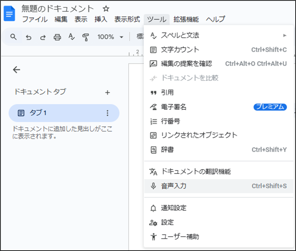Select the タブ 1 tab
The height and width of the screenshot is (251, 296).
64,113
